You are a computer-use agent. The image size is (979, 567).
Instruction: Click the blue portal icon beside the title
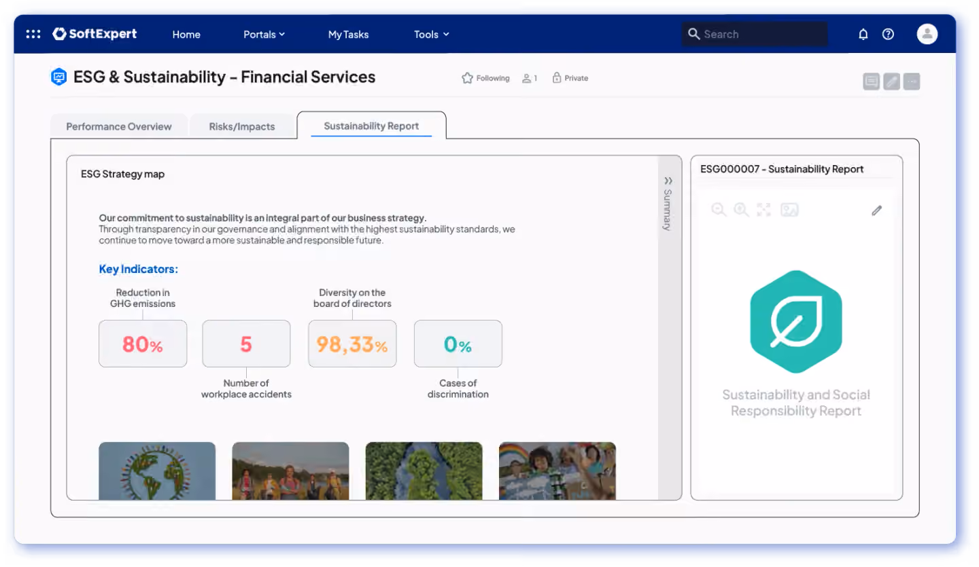(x=59, y=77)
